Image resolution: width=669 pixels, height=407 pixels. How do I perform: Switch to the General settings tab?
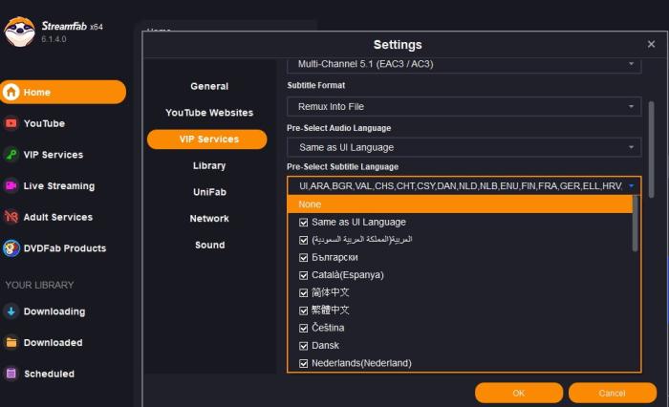click(x=209, y=86)
